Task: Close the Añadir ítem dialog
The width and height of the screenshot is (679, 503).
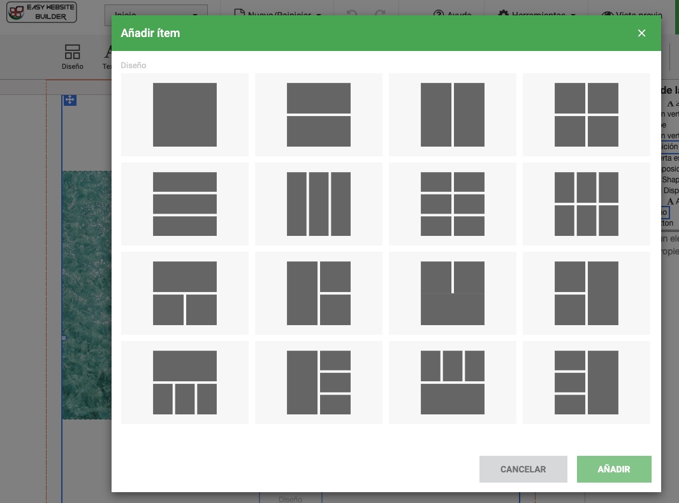Action: [641, 33]
